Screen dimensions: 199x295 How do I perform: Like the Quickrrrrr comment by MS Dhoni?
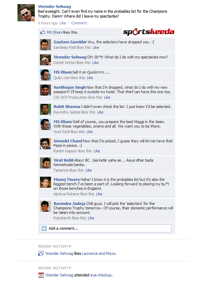pos(90,78)
